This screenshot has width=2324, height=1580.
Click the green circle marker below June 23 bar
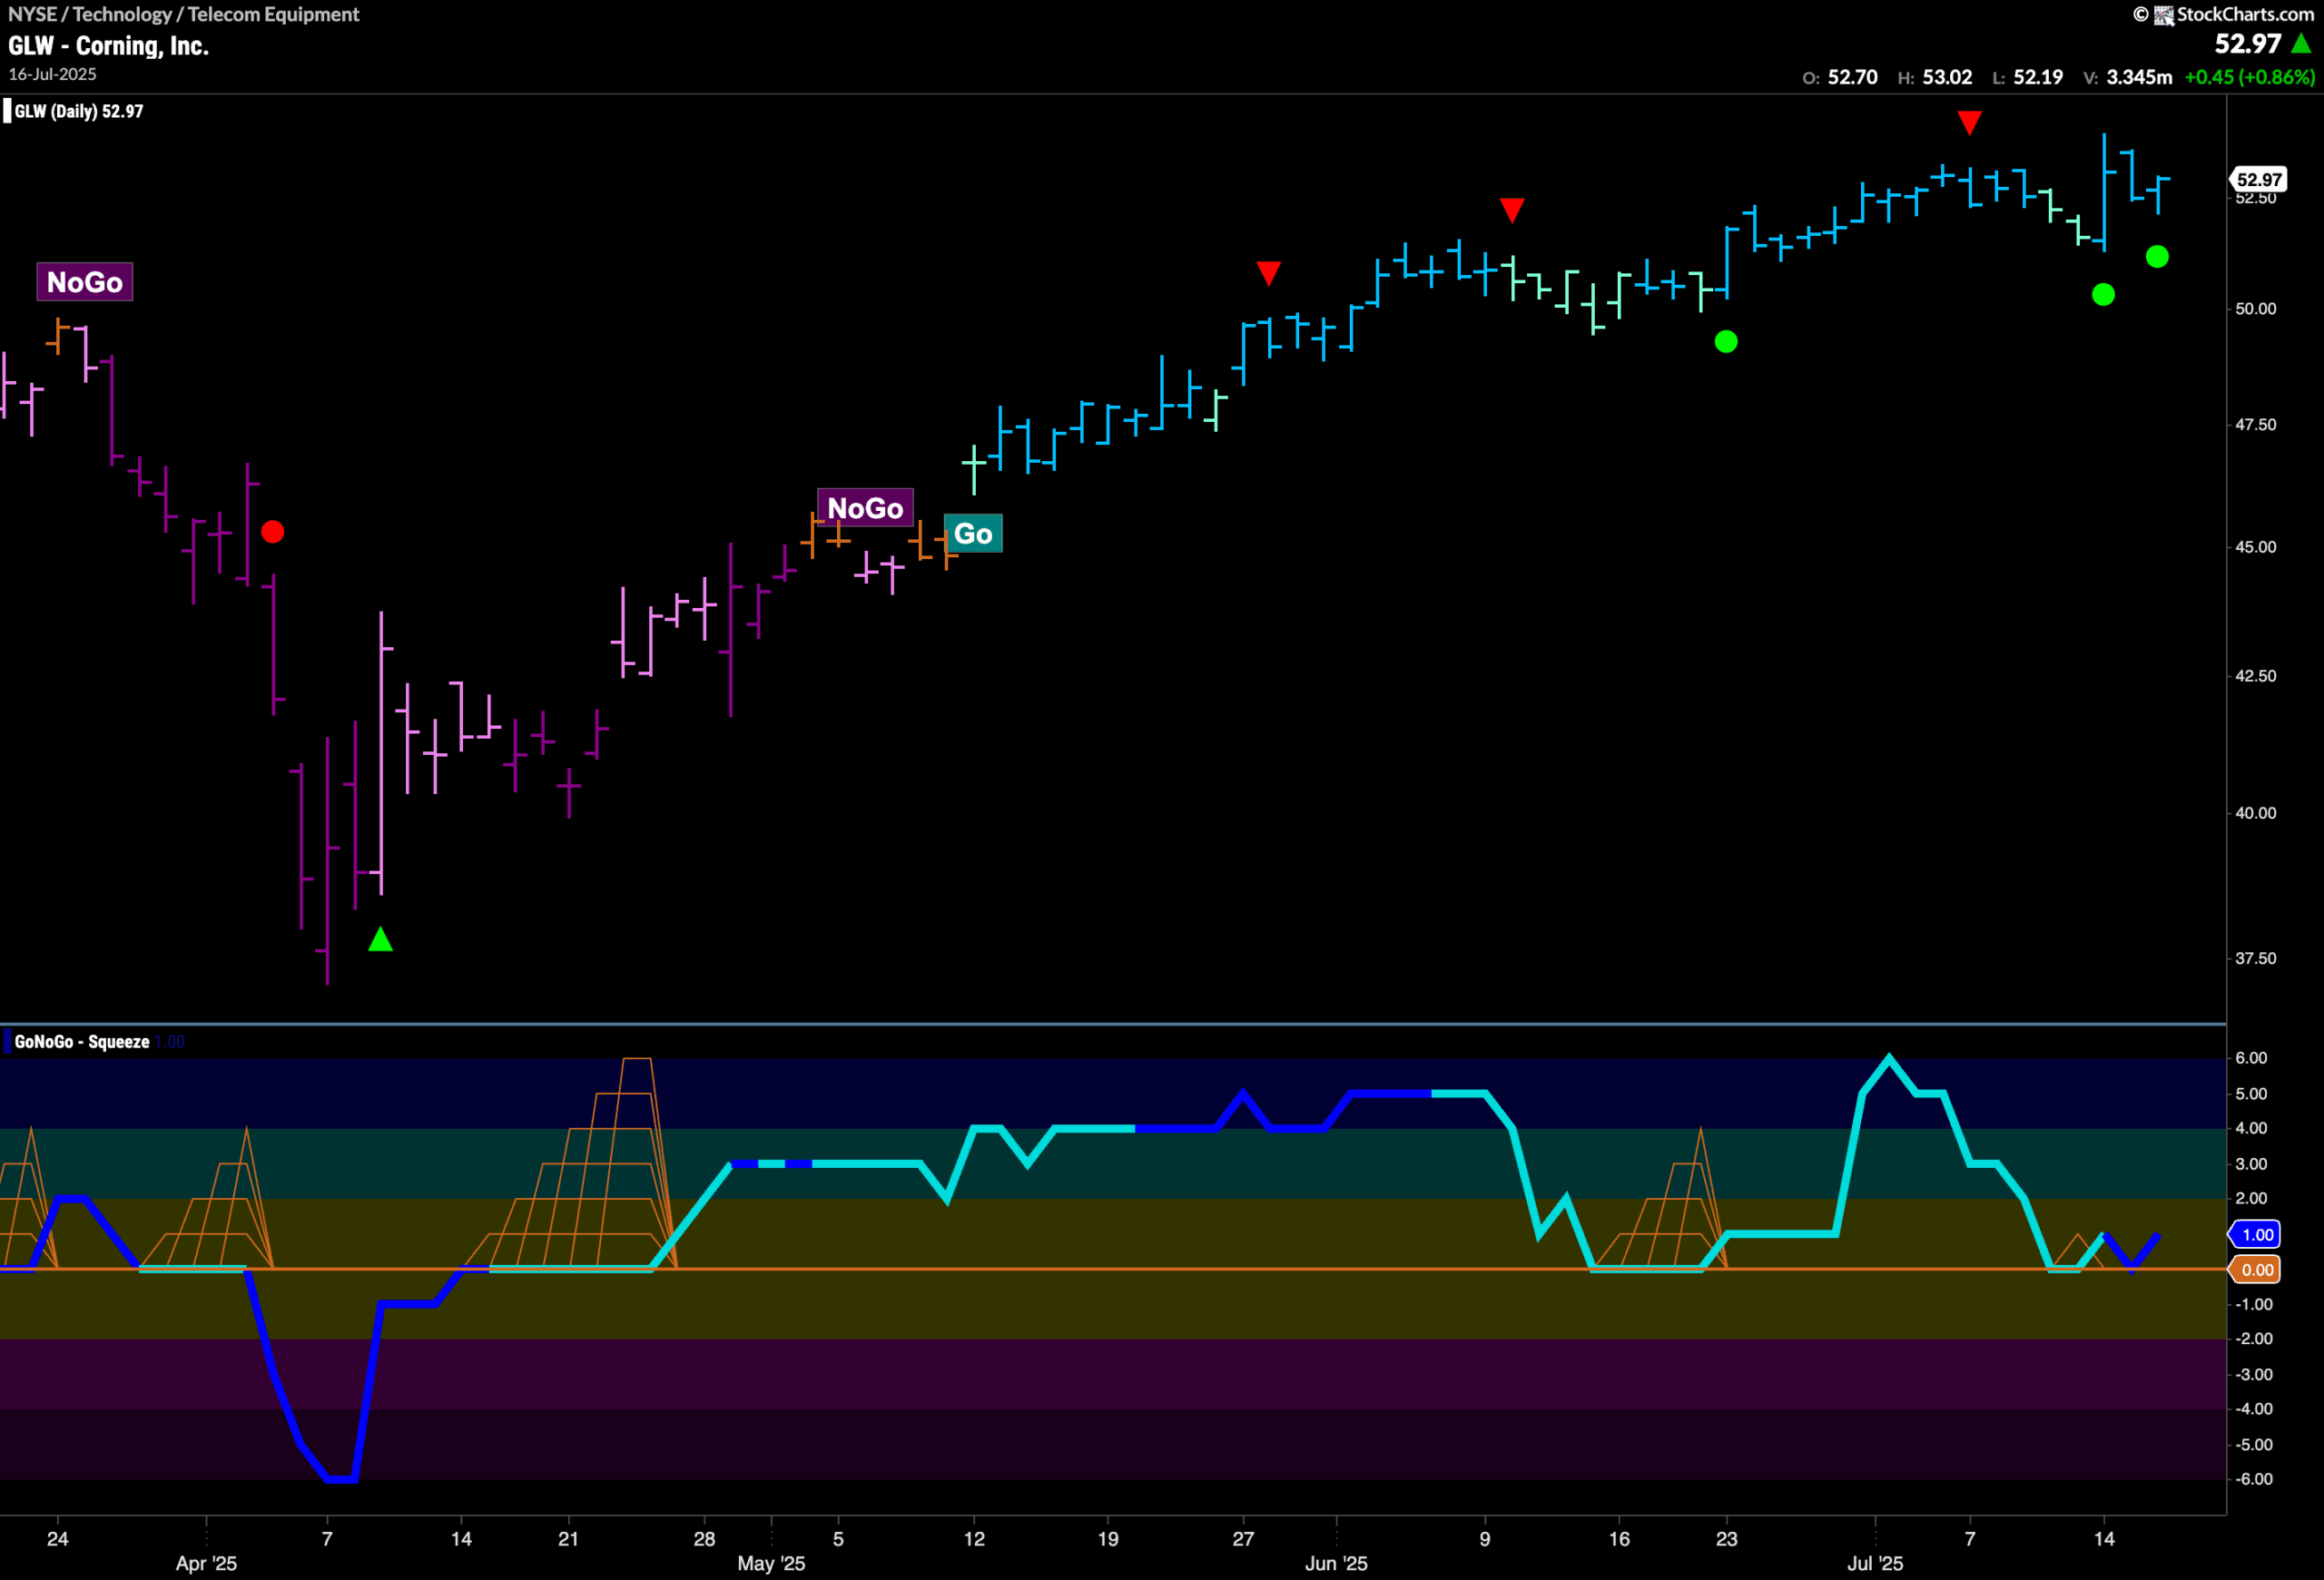point(1726,342)
